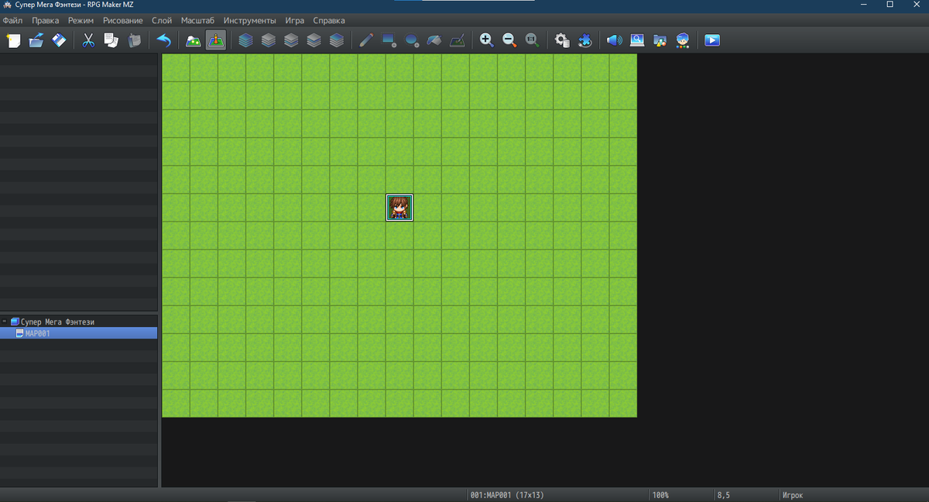The image size is (929, 502).
Task: Open the Слой menu
Action: (x=162, y=20)
